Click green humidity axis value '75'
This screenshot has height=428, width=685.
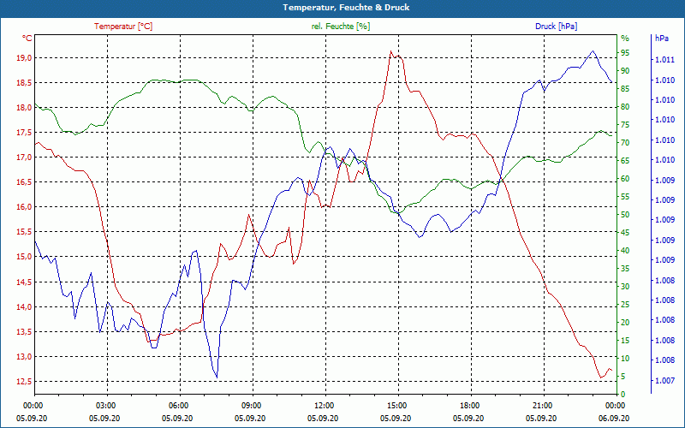tap(625, 125)
